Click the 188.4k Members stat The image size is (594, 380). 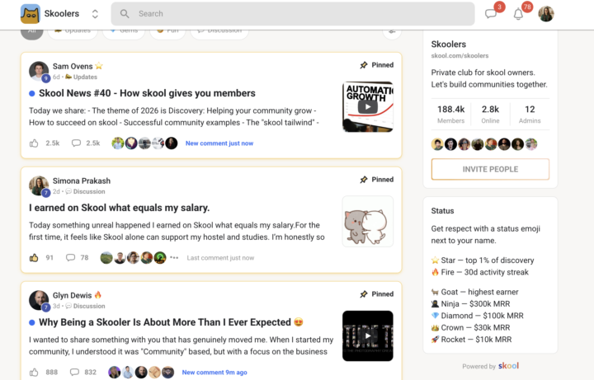(x=450, y=115)
